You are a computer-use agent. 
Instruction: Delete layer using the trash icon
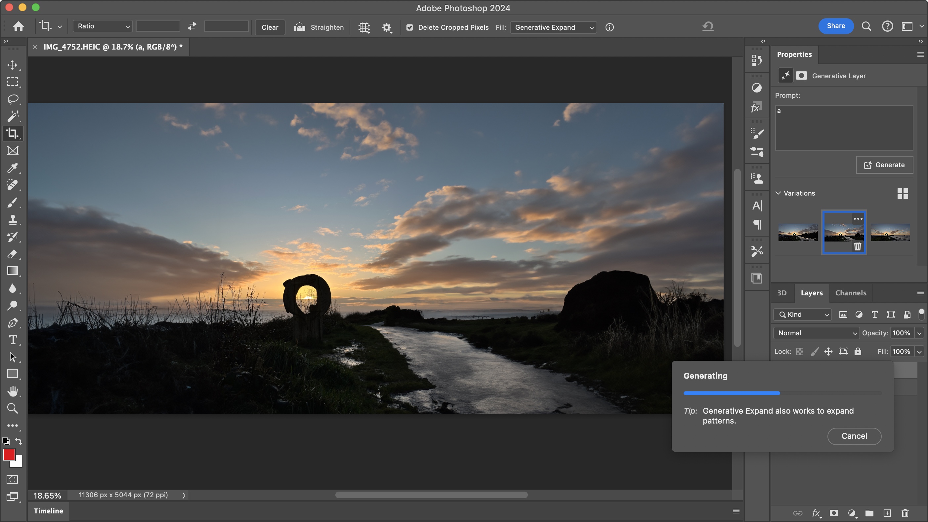[x=905, y=513]
